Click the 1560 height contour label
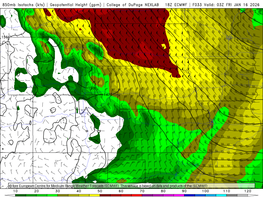This screenshot has height=197, width=263. (6, 37)
